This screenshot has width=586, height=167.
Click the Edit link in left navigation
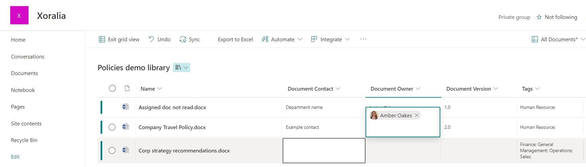pyautogui.click(x=15, y=157)
